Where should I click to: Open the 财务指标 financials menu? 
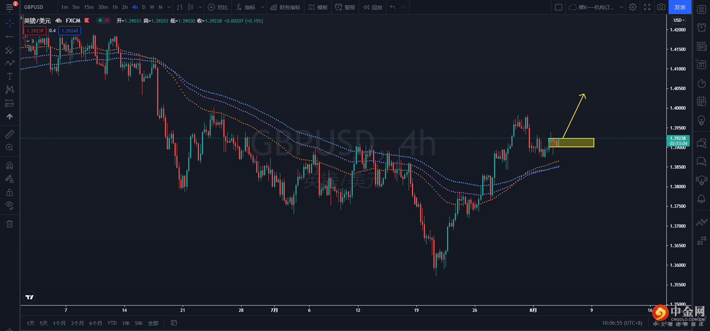pos(285,7)
